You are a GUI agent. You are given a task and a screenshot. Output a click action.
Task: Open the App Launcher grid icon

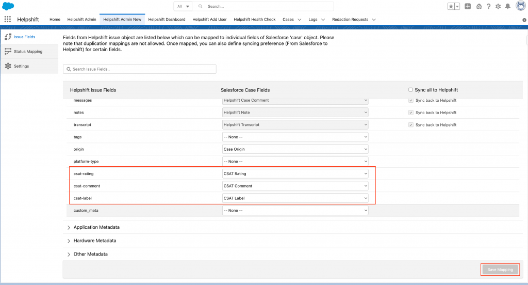(x=8, y=19)
